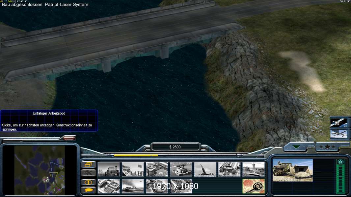This screenshot has height=197, width=351.
Task: Collapse the control bar with green arrow
Action: tap(296, 147)
